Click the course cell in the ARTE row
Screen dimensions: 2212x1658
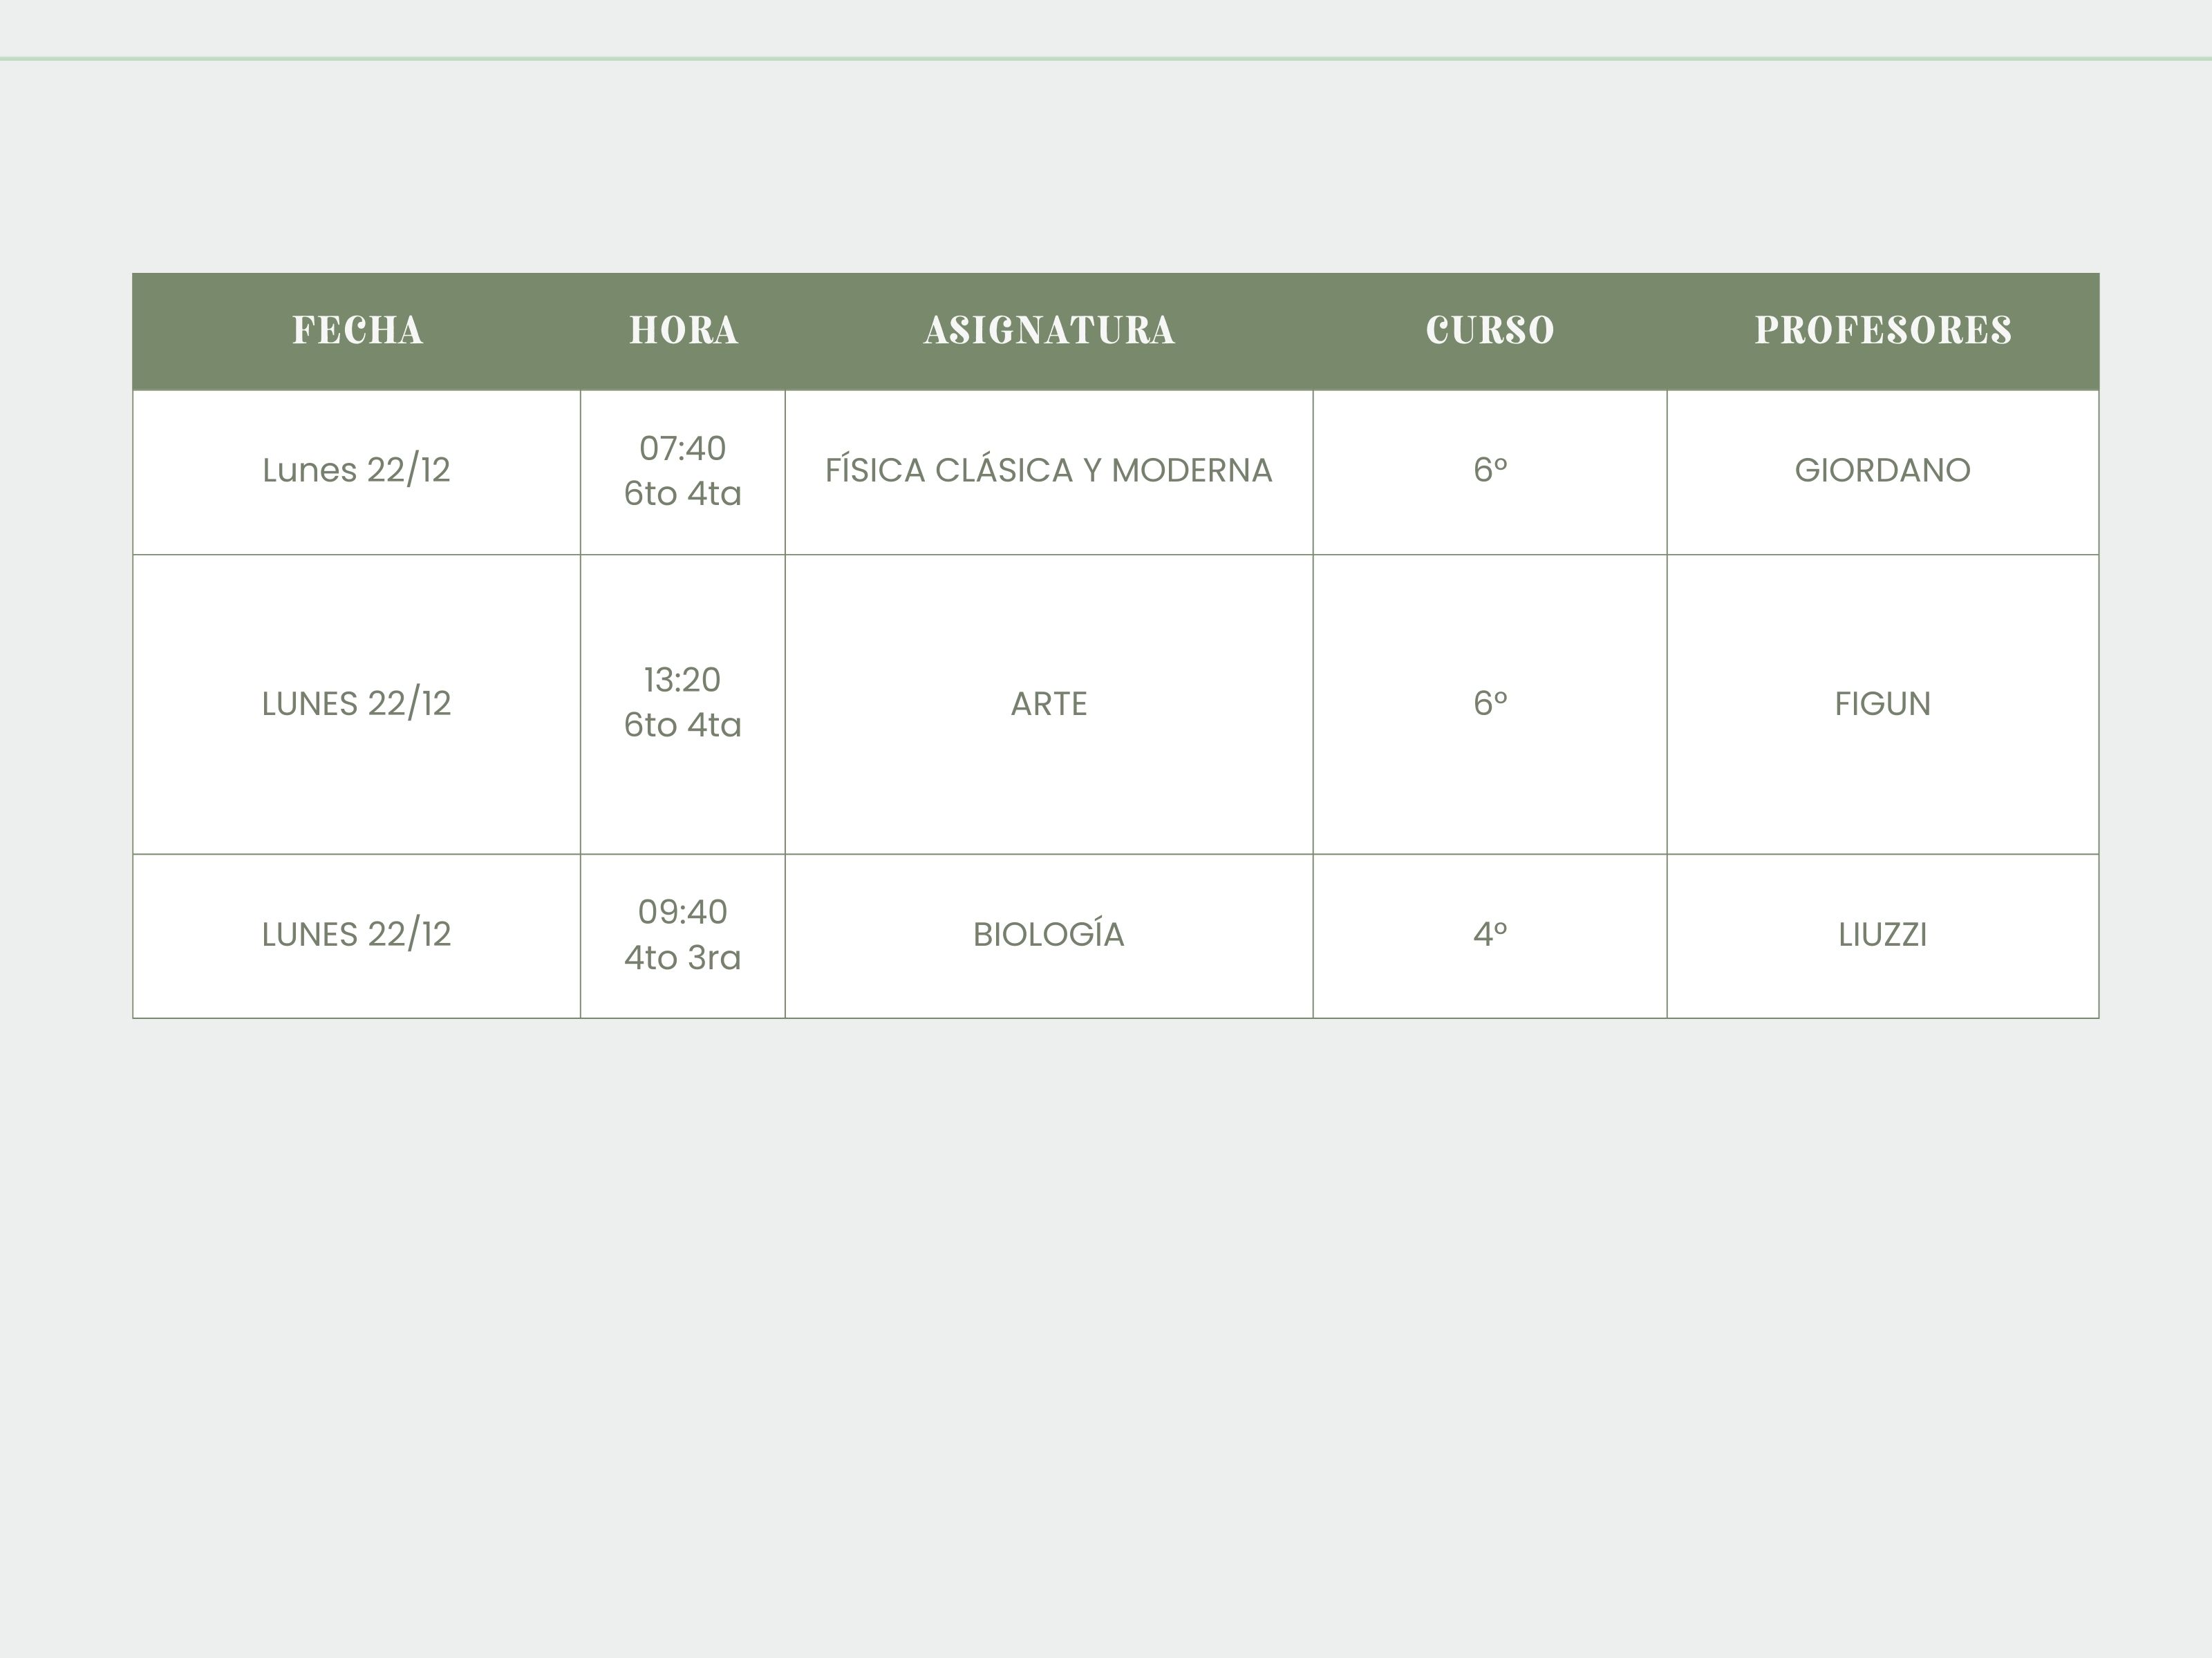pos(1490,703)
